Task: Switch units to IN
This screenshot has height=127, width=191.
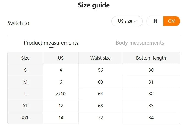Action: point(155,21)
